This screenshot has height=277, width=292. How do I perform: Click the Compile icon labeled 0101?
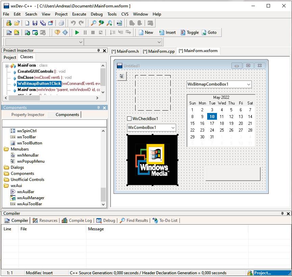[x=9, y=32]
